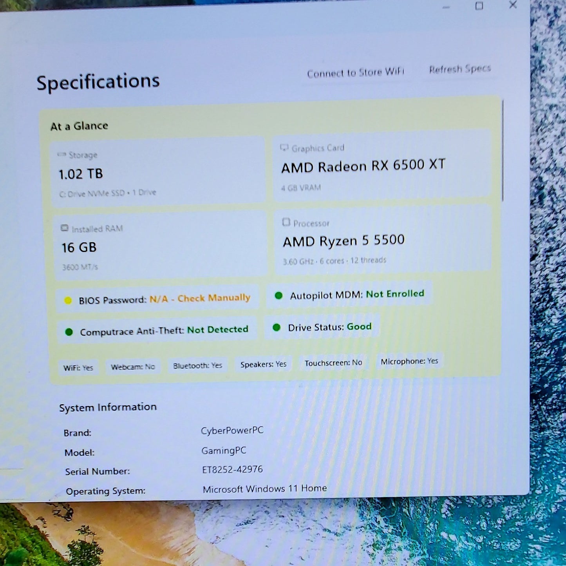Click the green Drive Status dot

(277, 327)
